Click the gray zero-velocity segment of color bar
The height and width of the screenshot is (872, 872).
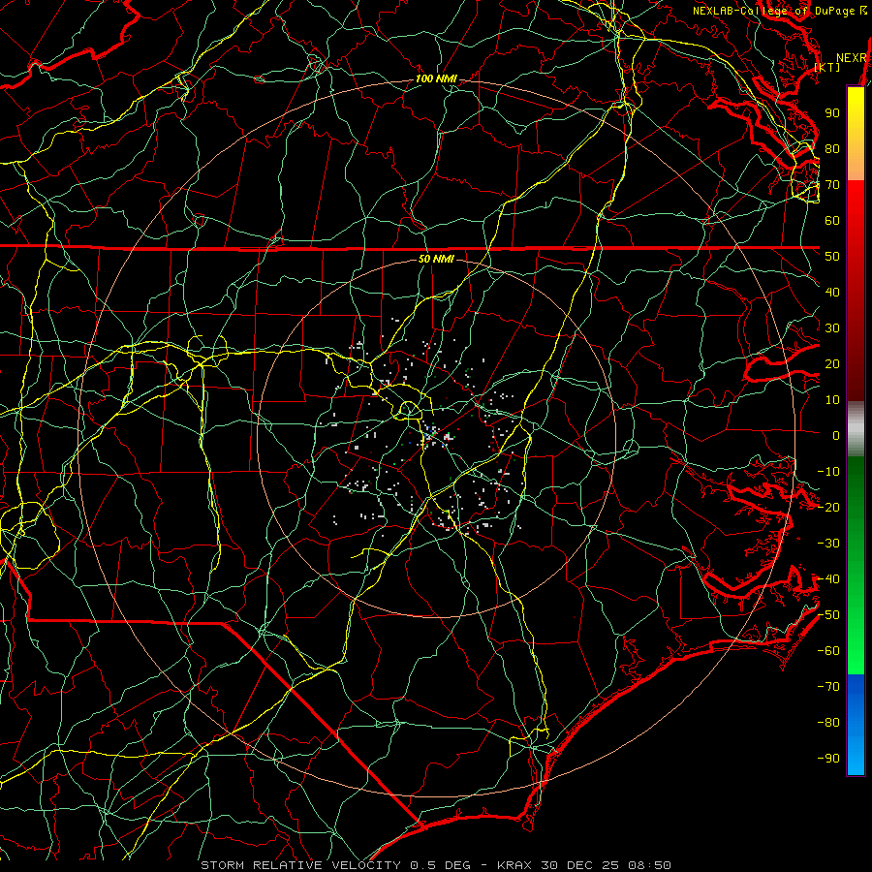856,429
